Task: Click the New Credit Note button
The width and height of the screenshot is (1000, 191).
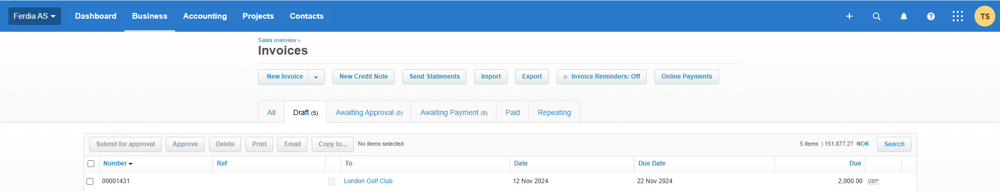Action: pyautogui.click(x=363, y=77)
